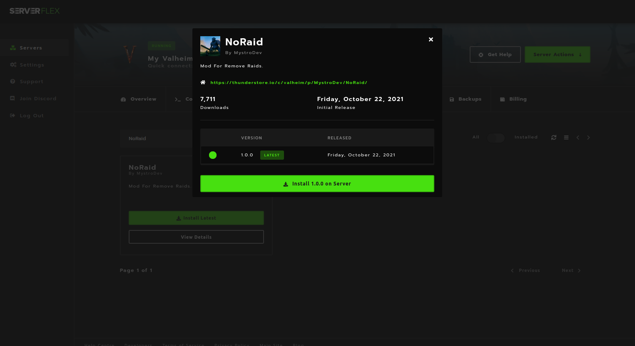Open the thunderstore.io NoRaid link

(x=289, y=83)
